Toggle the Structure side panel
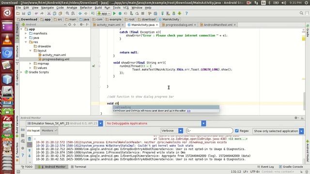This screenshot has height=174, width=310. click(17, 55)
